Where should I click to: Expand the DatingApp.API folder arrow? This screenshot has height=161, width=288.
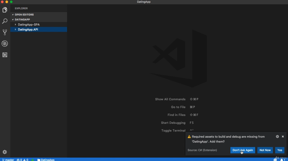[x=16, y=30]
